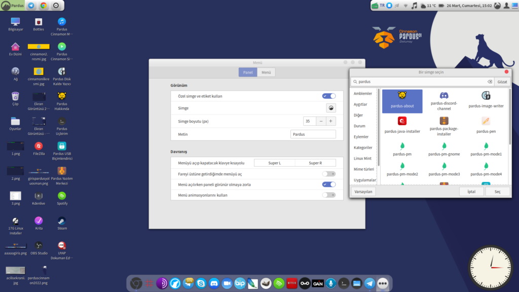
Task: Choose the pardus-pm-mode3 icon
Action: tap(444, 169)
